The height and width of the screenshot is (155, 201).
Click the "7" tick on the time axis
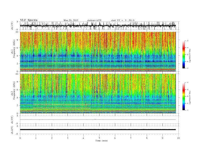pos(131,138)
